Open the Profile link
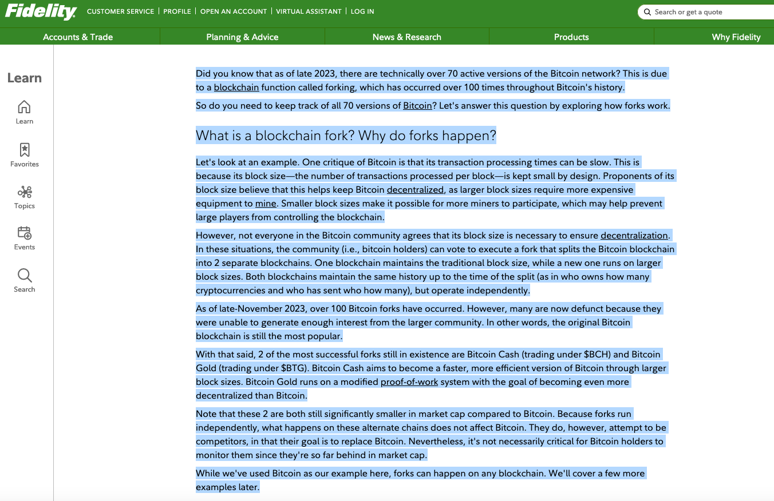Viewport: 774px width, 501px height. pyautogui.click(x=177, y=11)
